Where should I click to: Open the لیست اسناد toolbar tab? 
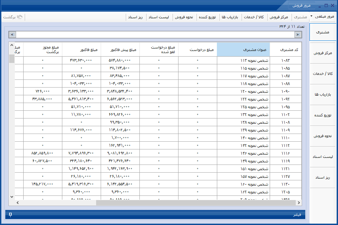click(x=159, y=17)
